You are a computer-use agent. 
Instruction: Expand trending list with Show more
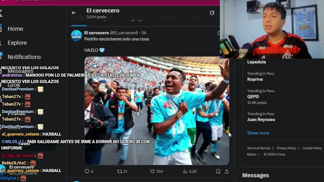click(x=258, y=133)
